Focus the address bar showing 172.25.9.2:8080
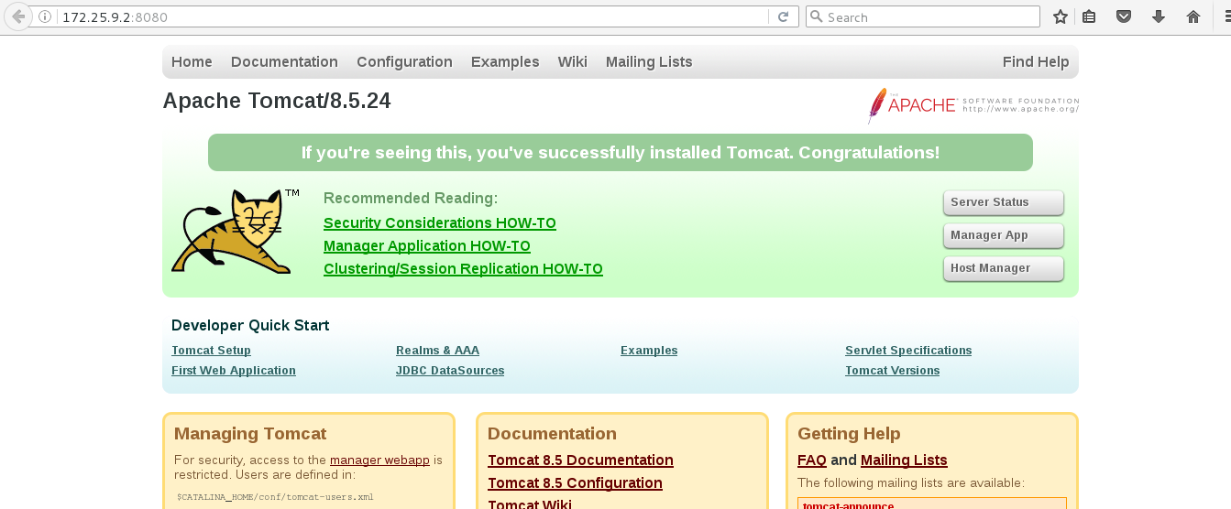The height and width of the screenshot is (509, 1231). (x=412, y=16)
